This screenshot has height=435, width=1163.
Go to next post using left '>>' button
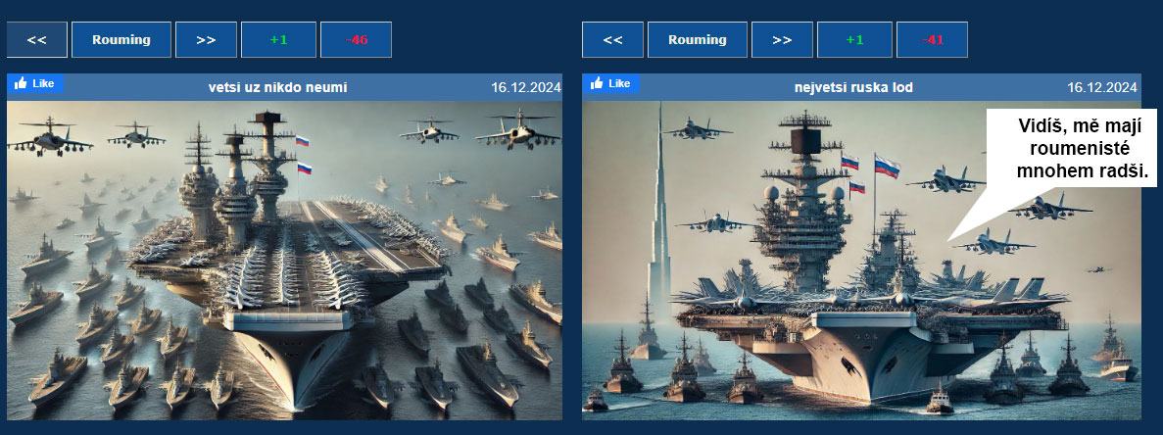click(206, 40)
